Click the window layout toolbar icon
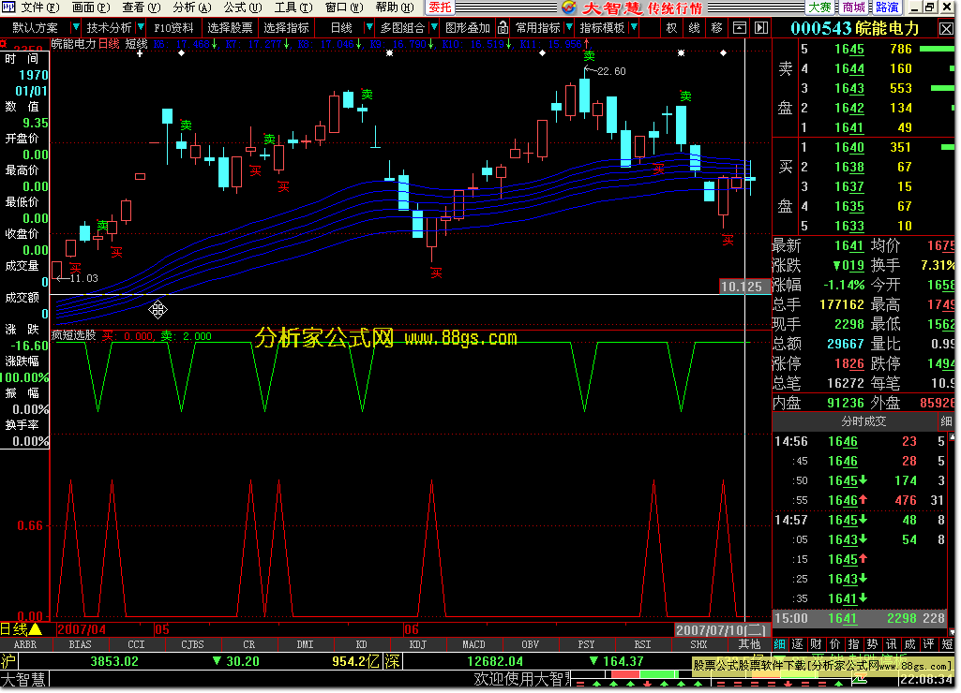 click(x=740, y=27)
